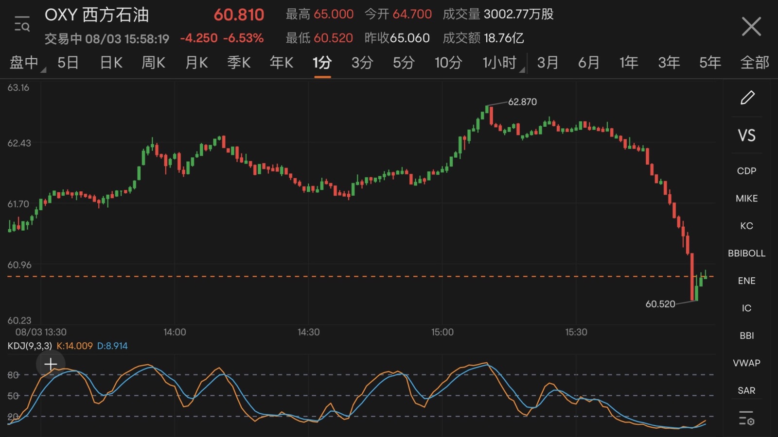Image resolution: width=778 pixels, height=437 pixels.
Task: Click the 最高 65.000 value
Action: pos(319,14)
